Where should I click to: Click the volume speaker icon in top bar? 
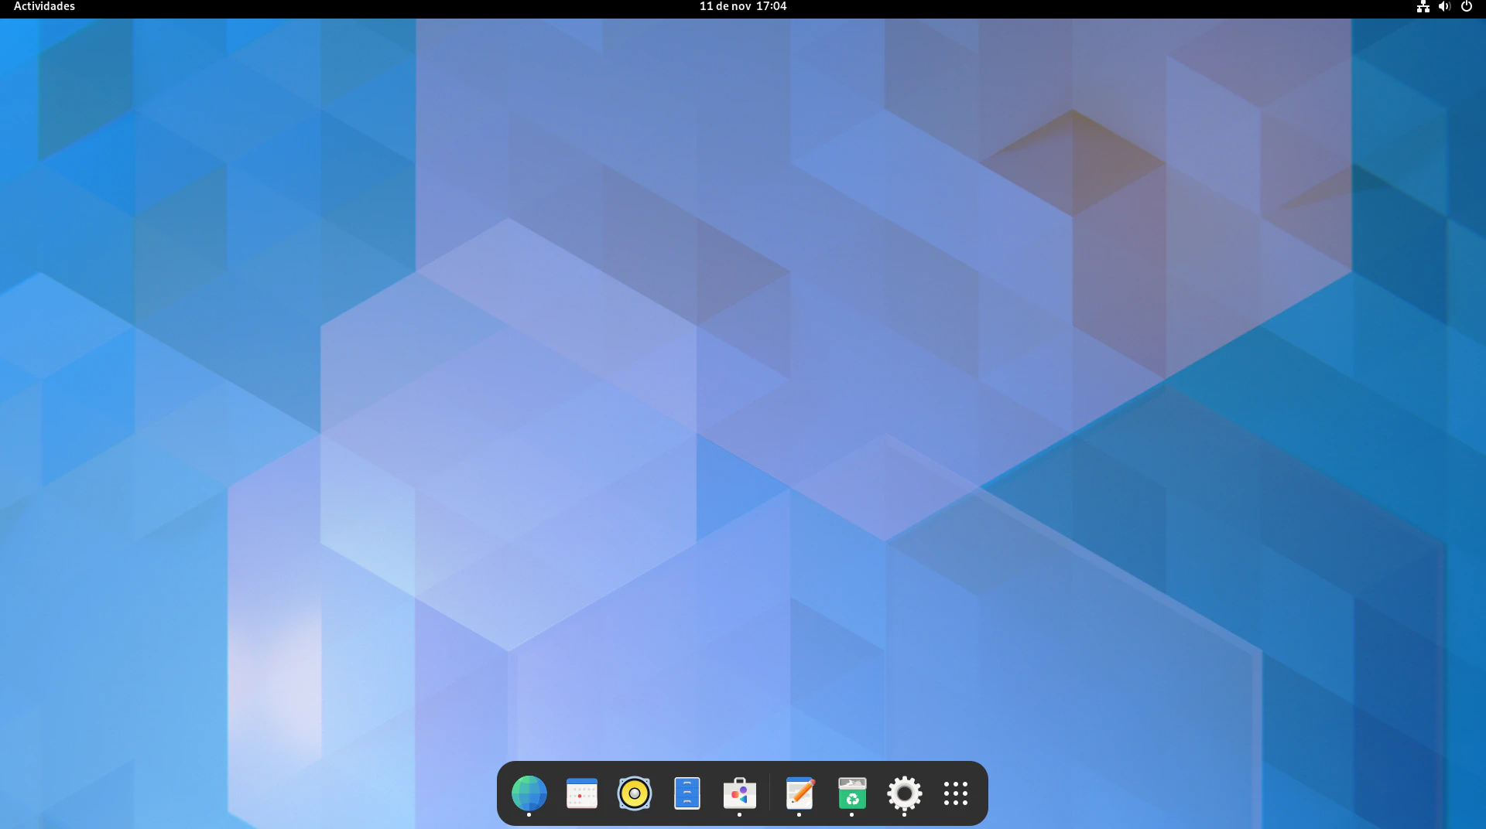point(1444,7)
